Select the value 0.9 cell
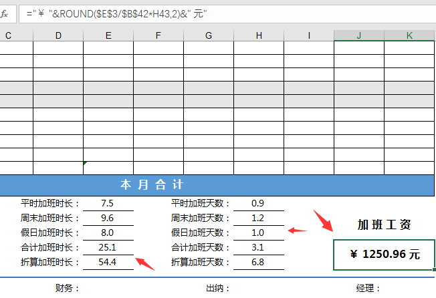 pos(259,203)
